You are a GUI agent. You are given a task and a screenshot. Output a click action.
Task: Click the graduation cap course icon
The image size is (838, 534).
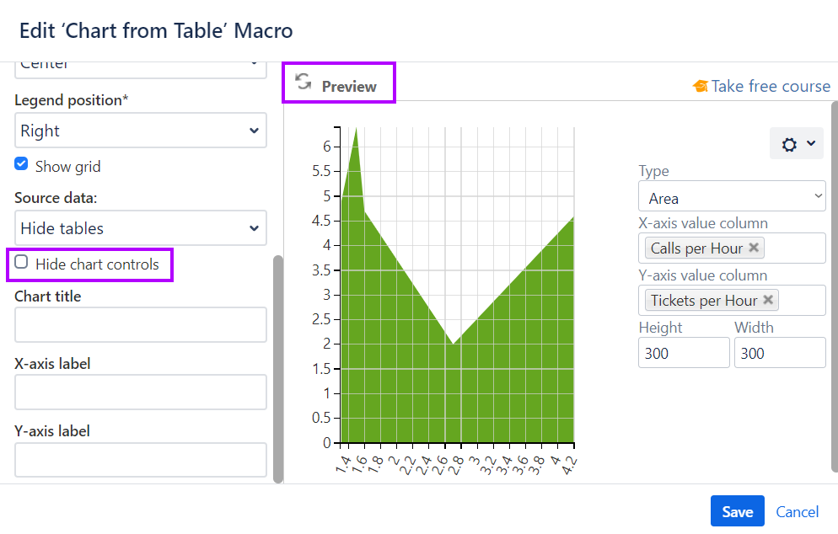point(700,86)
